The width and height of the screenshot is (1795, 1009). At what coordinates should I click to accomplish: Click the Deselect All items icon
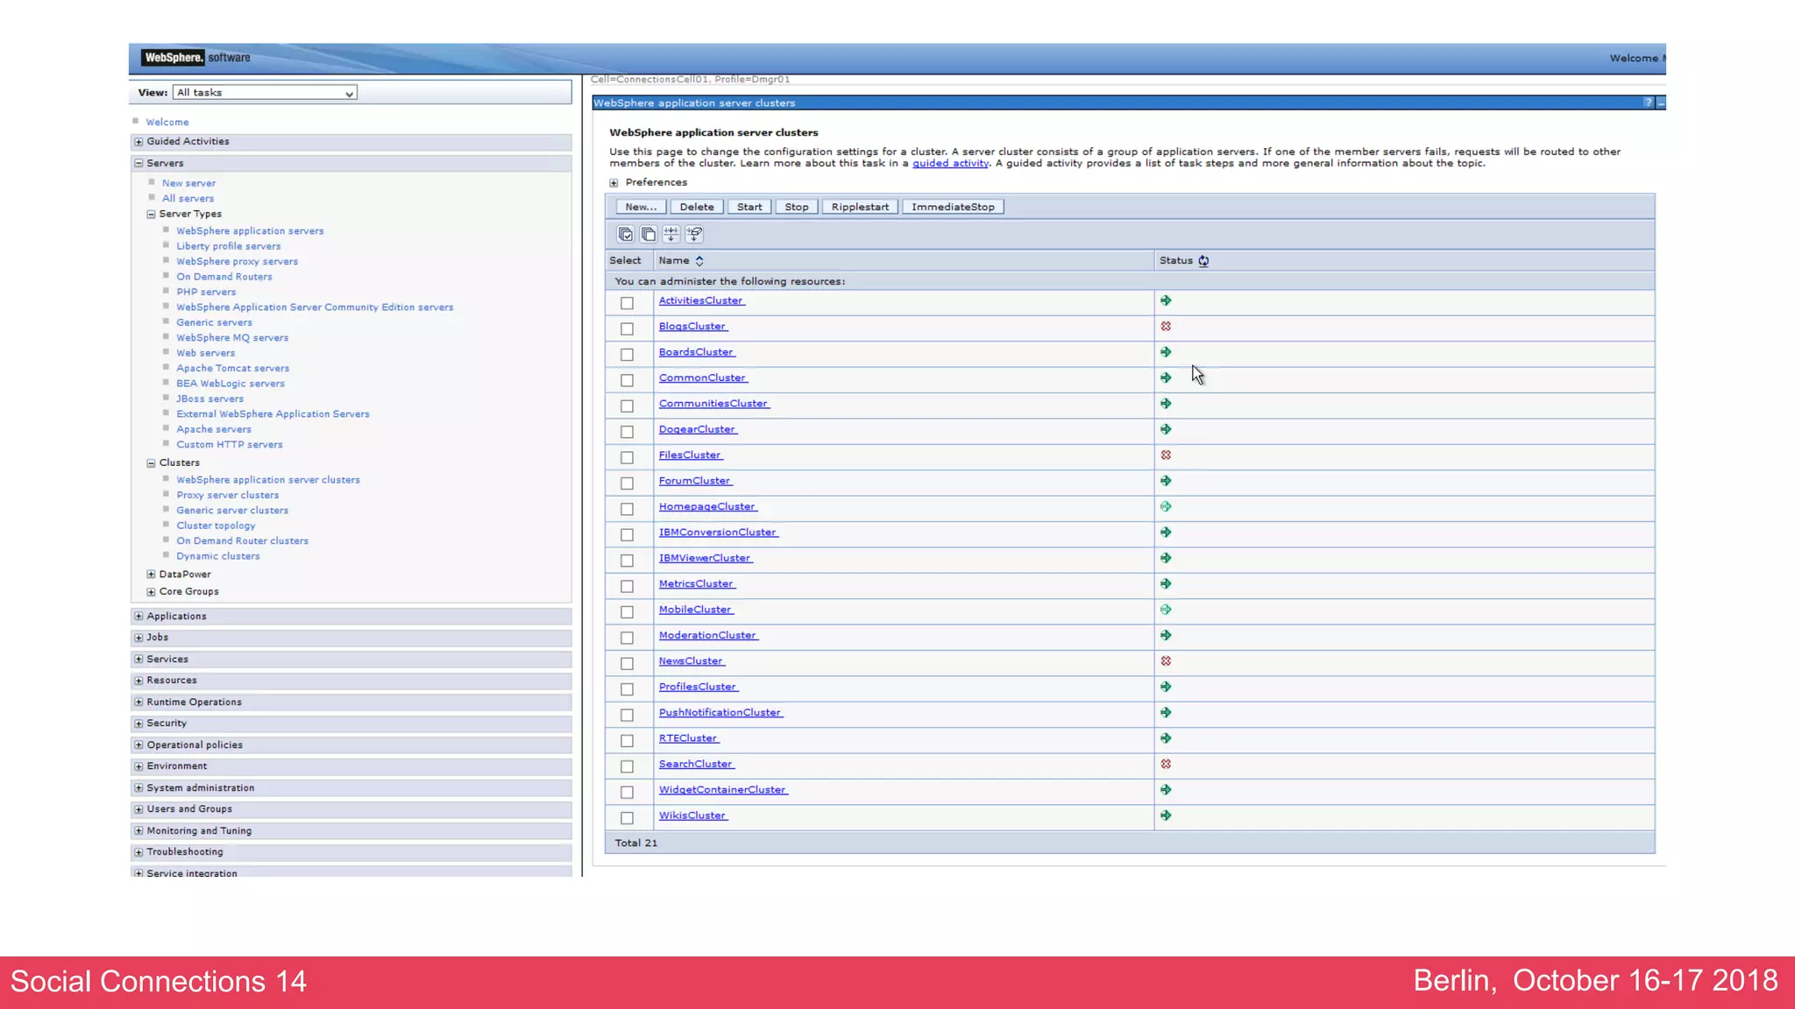click(x=649, y=234)
